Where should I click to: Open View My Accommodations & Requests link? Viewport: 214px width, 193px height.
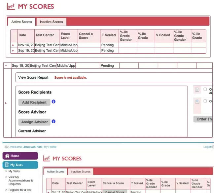pyautogui.click(x=20, y=180)
